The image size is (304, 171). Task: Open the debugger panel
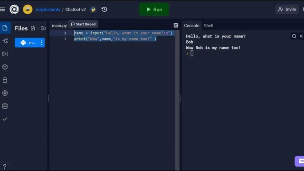(x=5, y=54)
